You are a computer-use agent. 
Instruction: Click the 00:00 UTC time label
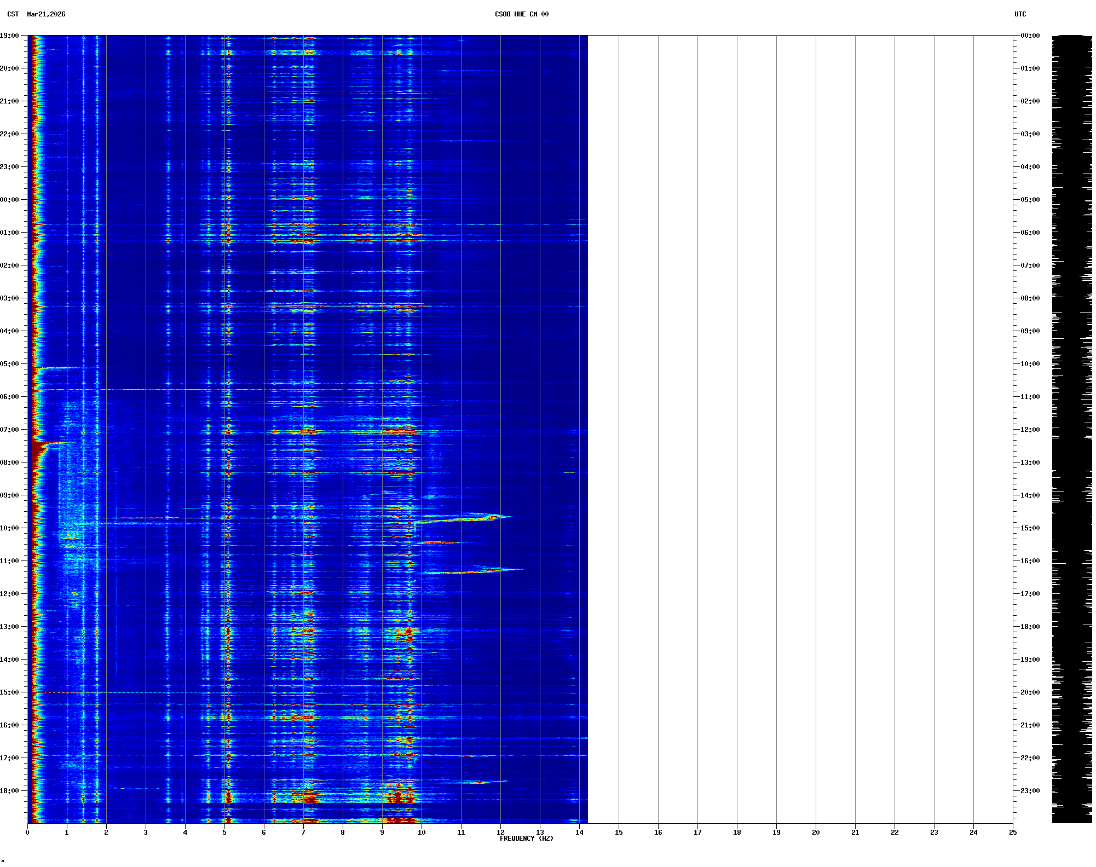click(x=1030, y=36)
